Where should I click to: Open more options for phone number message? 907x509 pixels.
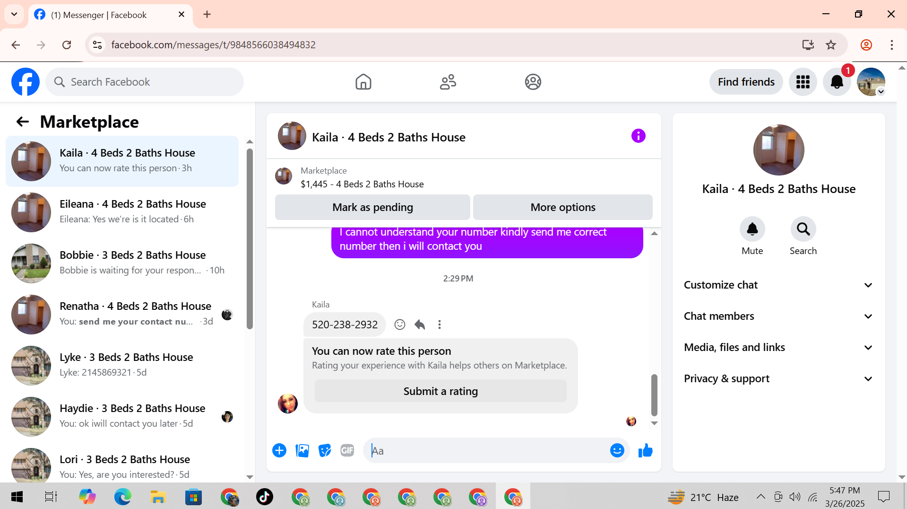(x=440, y=325)
